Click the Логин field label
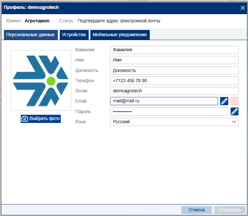This screenshot has width=248, height=216. [x=81, y=91]
